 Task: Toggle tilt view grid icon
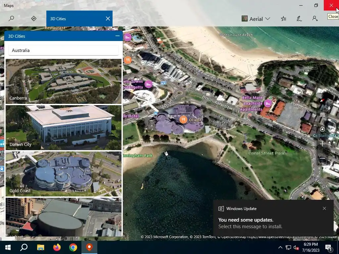coord(322,115)
